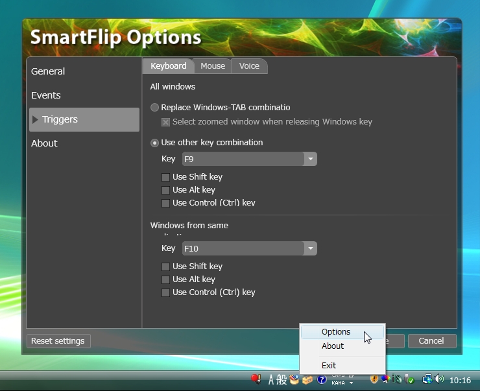Choose Options in the tray context menu
Screen dimensions: 480x391
pos(342,332)
